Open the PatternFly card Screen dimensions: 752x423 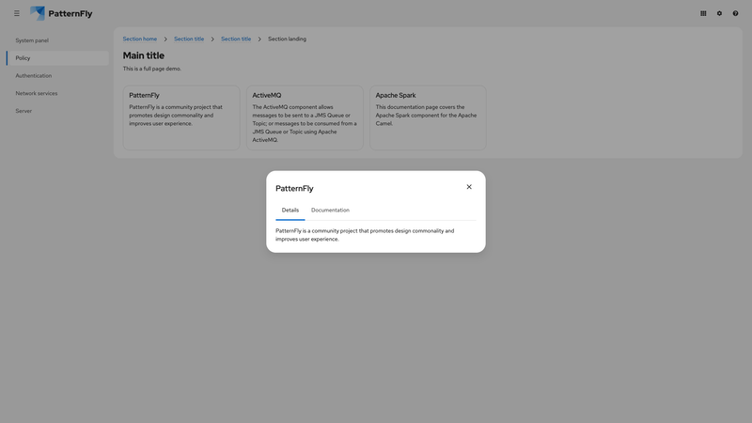(x=181, y=118)
